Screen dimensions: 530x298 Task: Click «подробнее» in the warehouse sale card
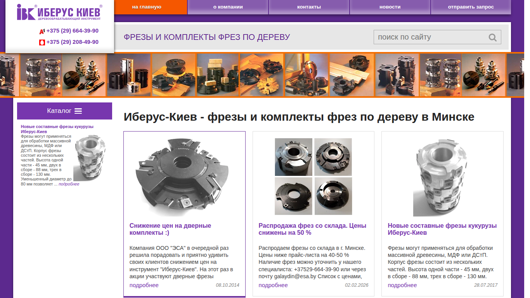(273, 285)
